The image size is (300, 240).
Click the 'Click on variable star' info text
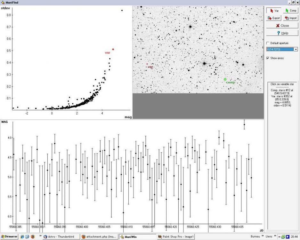[x=282, y=84]
